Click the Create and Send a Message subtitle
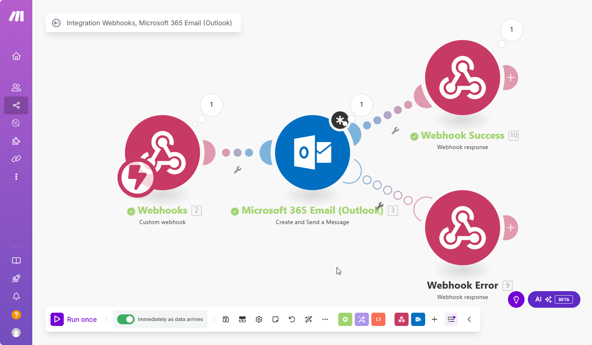592x345 pixels. coord(313,222)
